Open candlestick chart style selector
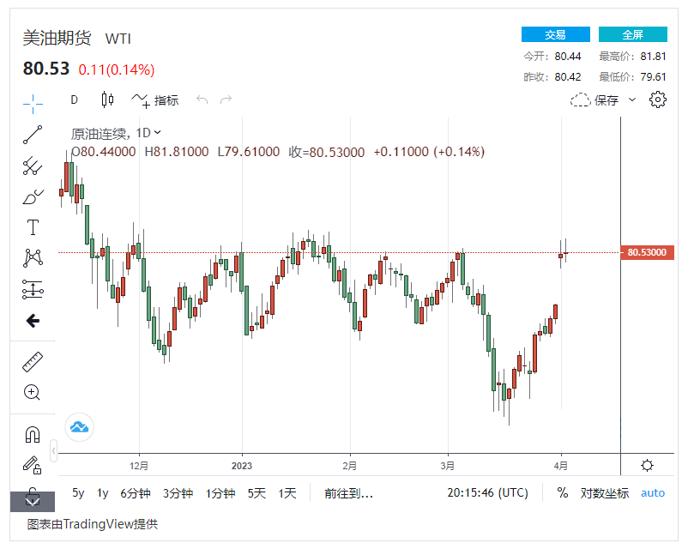Screen dimensions: 688x543 (x=107, y=100)
